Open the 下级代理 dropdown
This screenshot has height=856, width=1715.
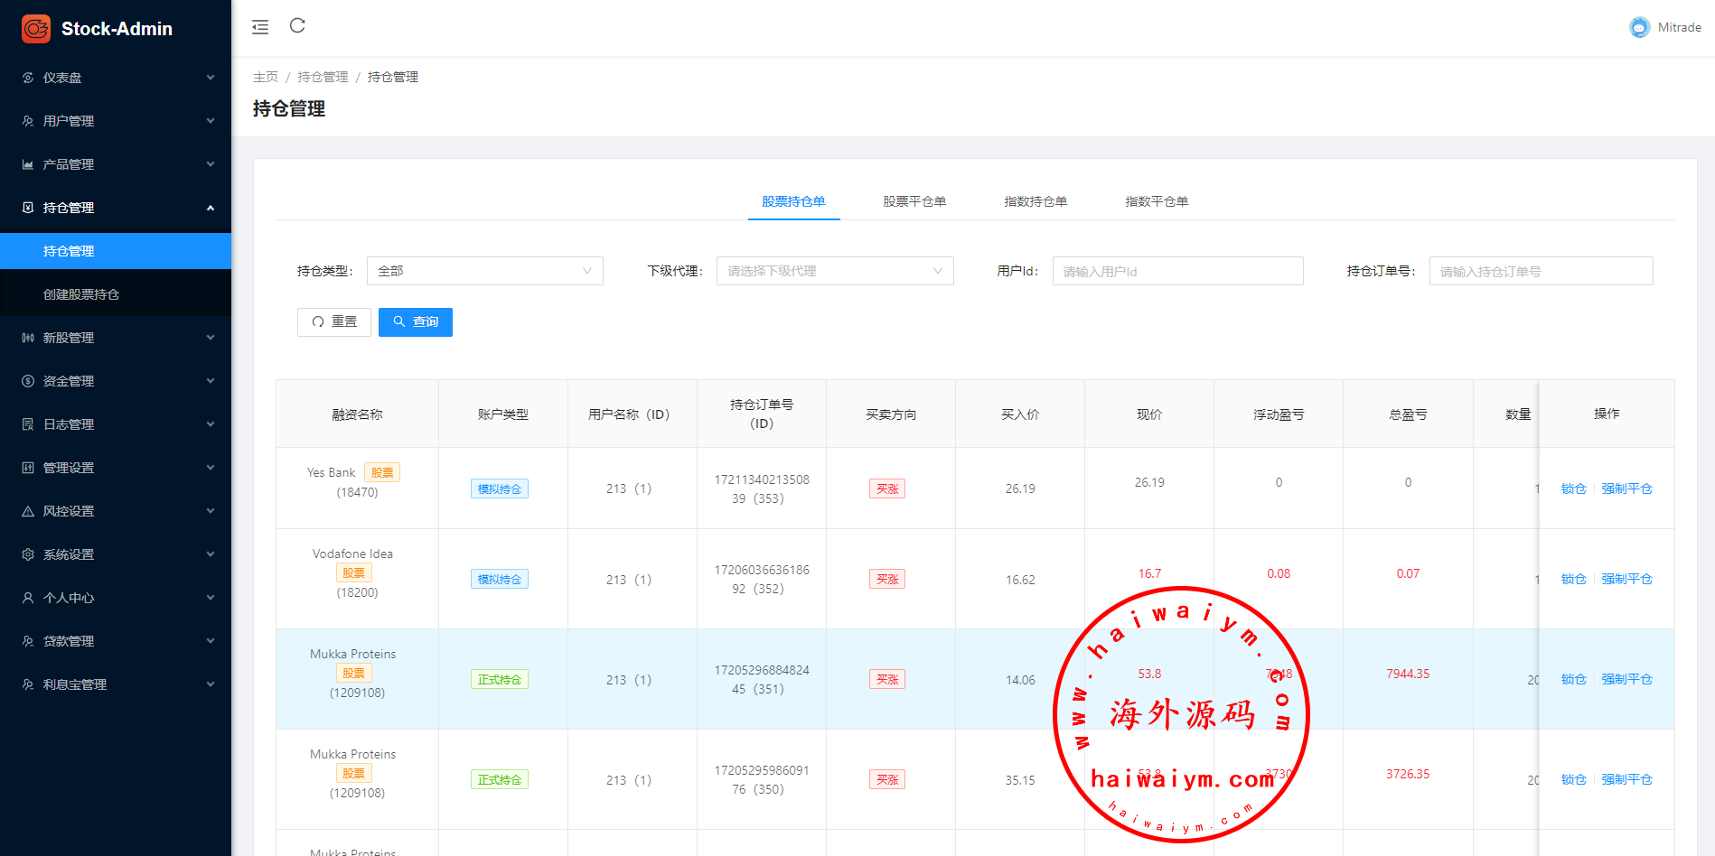click(834, 271)
